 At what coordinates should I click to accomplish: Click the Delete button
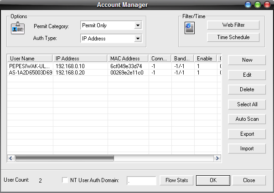point(247,89)
